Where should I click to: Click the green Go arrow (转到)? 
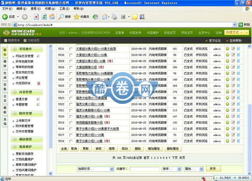point(240,25)
